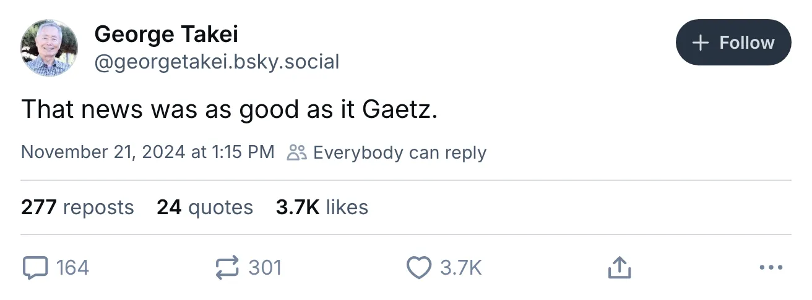Open the 3.7K likes list
The height and width of the screenshot is (300, 812).
322,207
